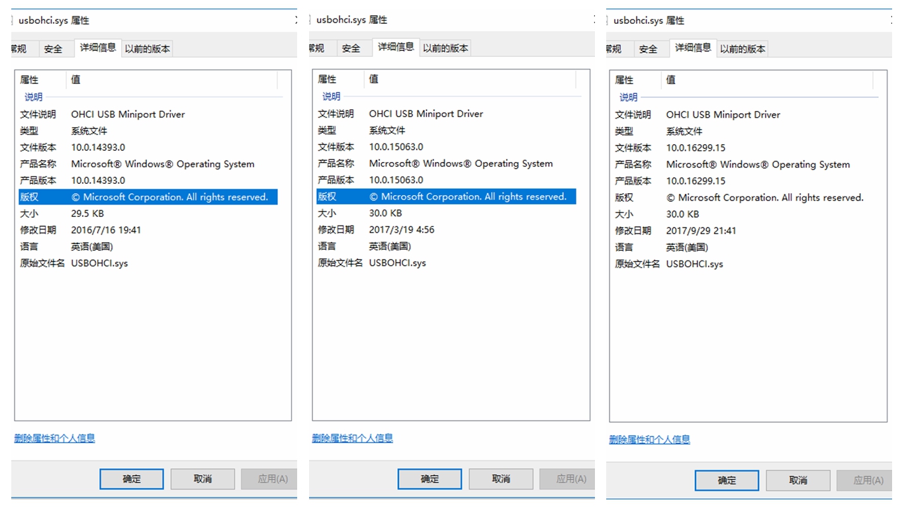This screenshot has width=904, height=508.
Task: Click 确定 in the 10.0.16299.15 properties dialog
Action: [x=727, y=480]
